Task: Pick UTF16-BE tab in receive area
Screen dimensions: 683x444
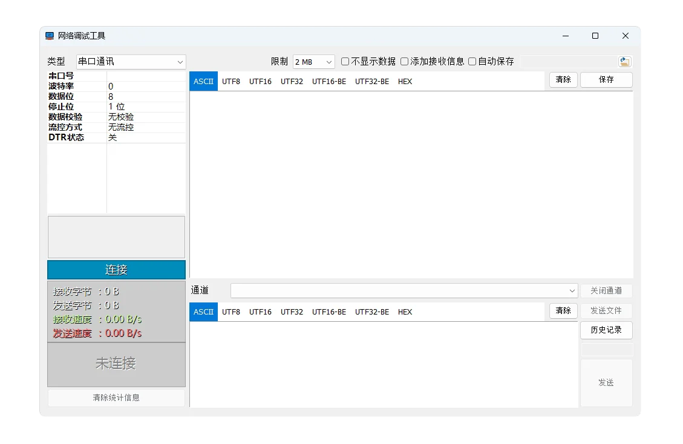Action: click(329, 82)
